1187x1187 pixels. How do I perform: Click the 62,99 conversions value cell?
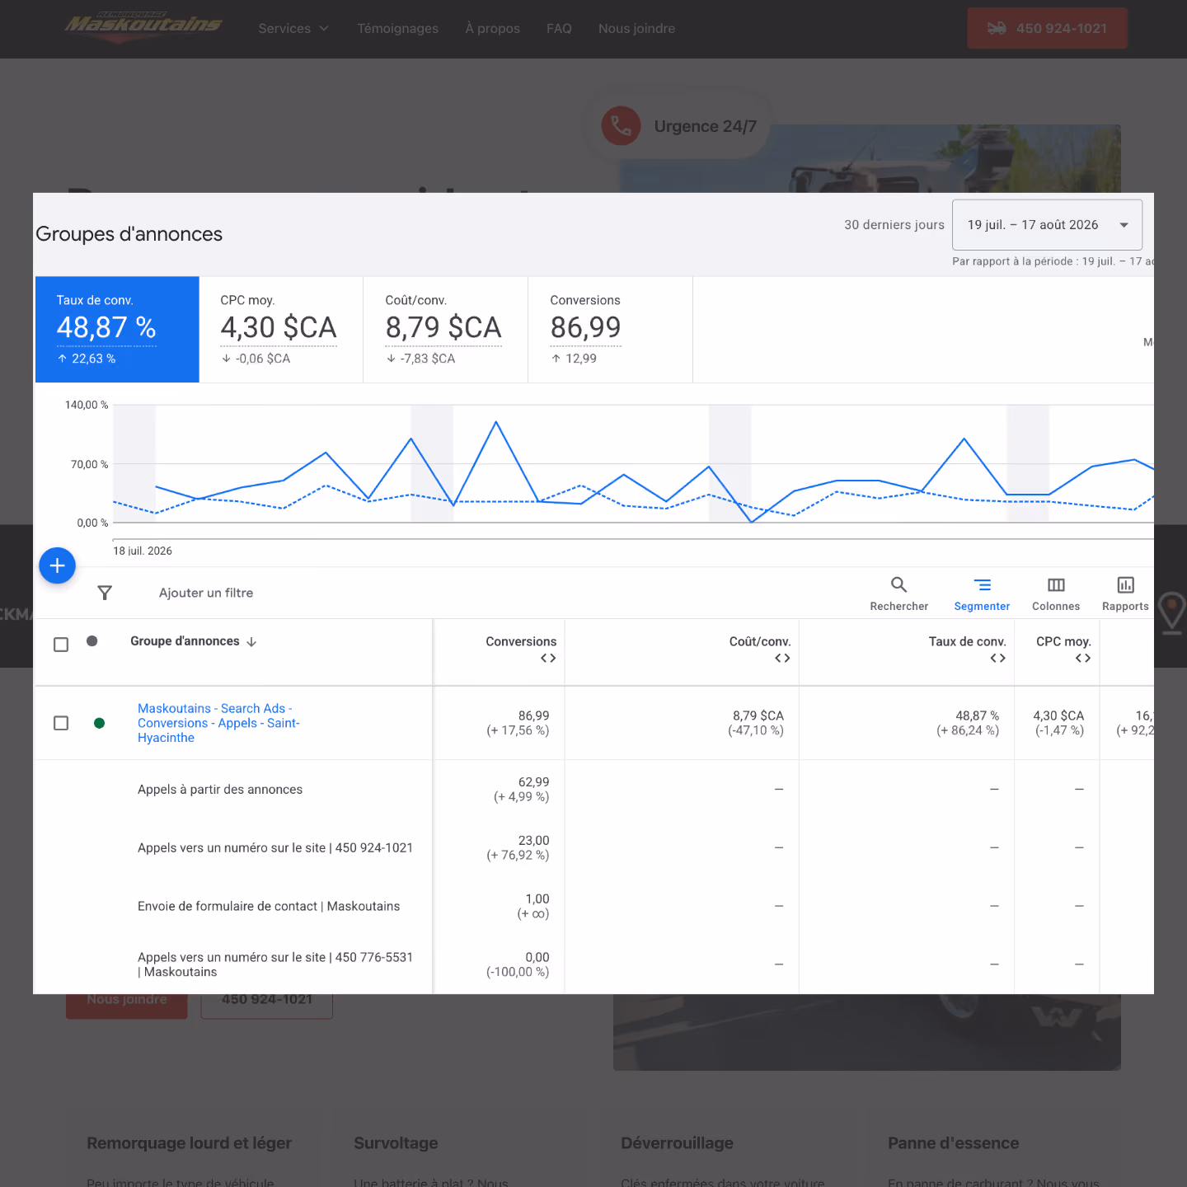(533, 781)
